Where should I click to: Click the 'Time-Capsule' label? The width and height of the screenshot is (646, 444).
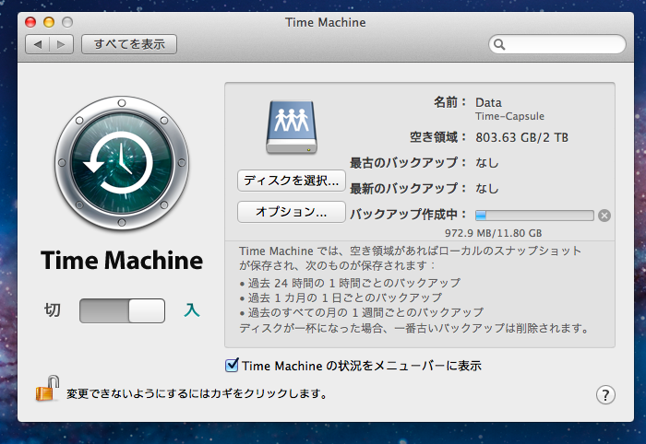pyautogui.click(x=509, y=116)
